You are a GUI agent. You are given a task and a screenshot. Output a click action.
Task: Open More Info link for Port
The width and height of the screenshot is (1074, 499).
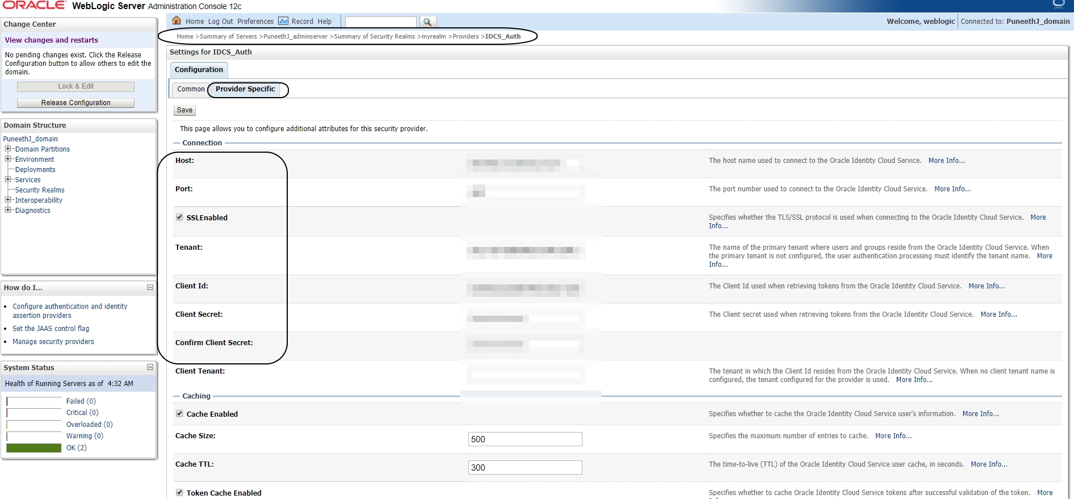tap(953, 189)
